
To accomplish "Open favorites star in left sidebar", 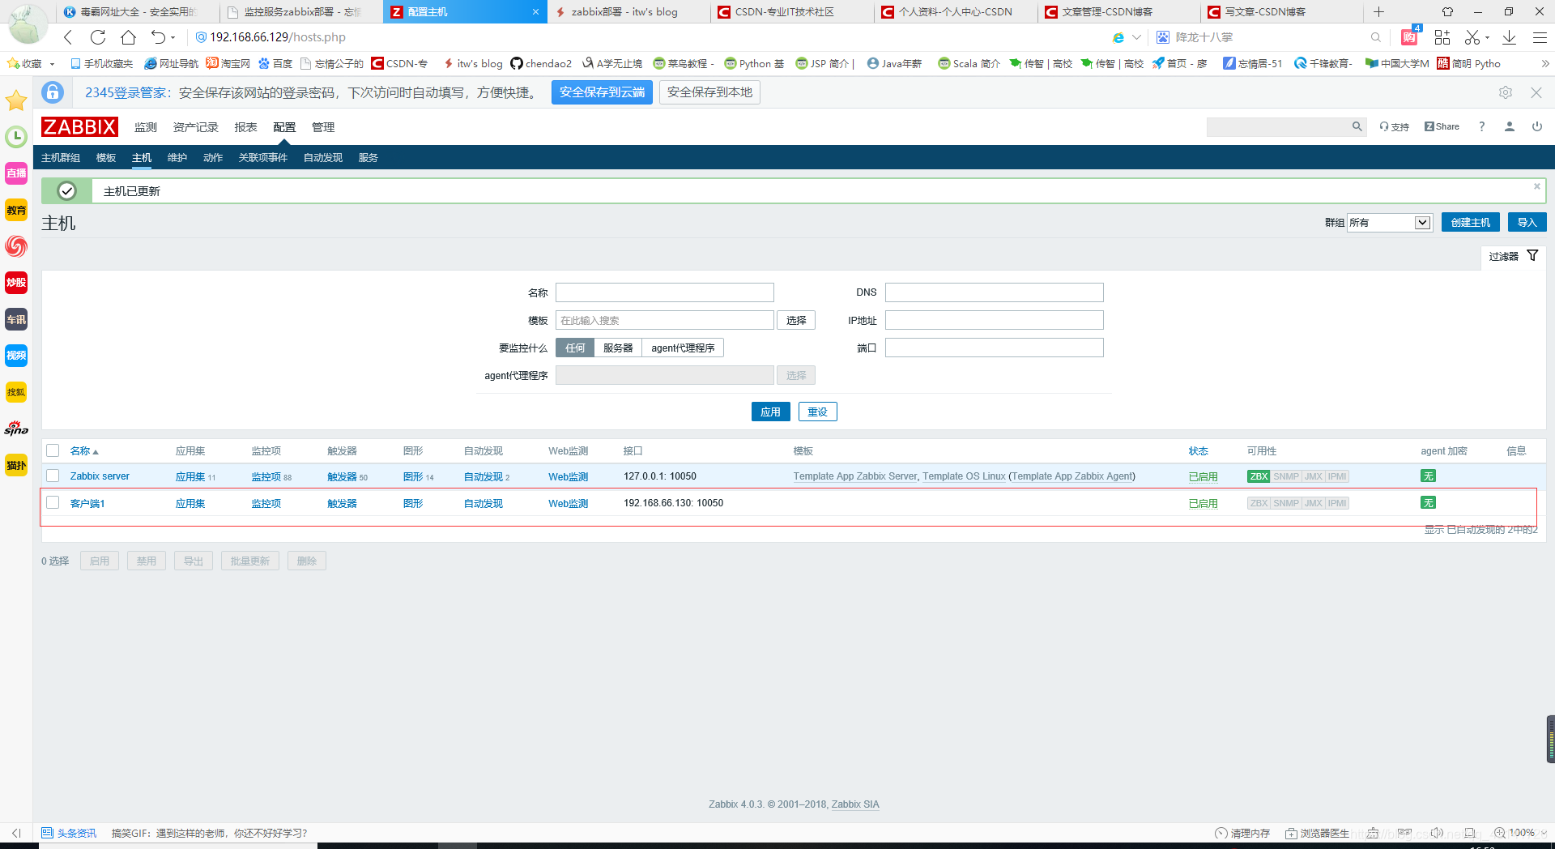I will [16, 100].
